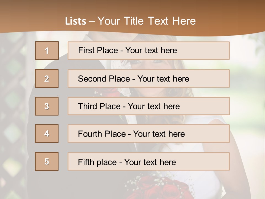Click the slide title text
This screenshot has height=199, width=265.
tap(130, 21)
